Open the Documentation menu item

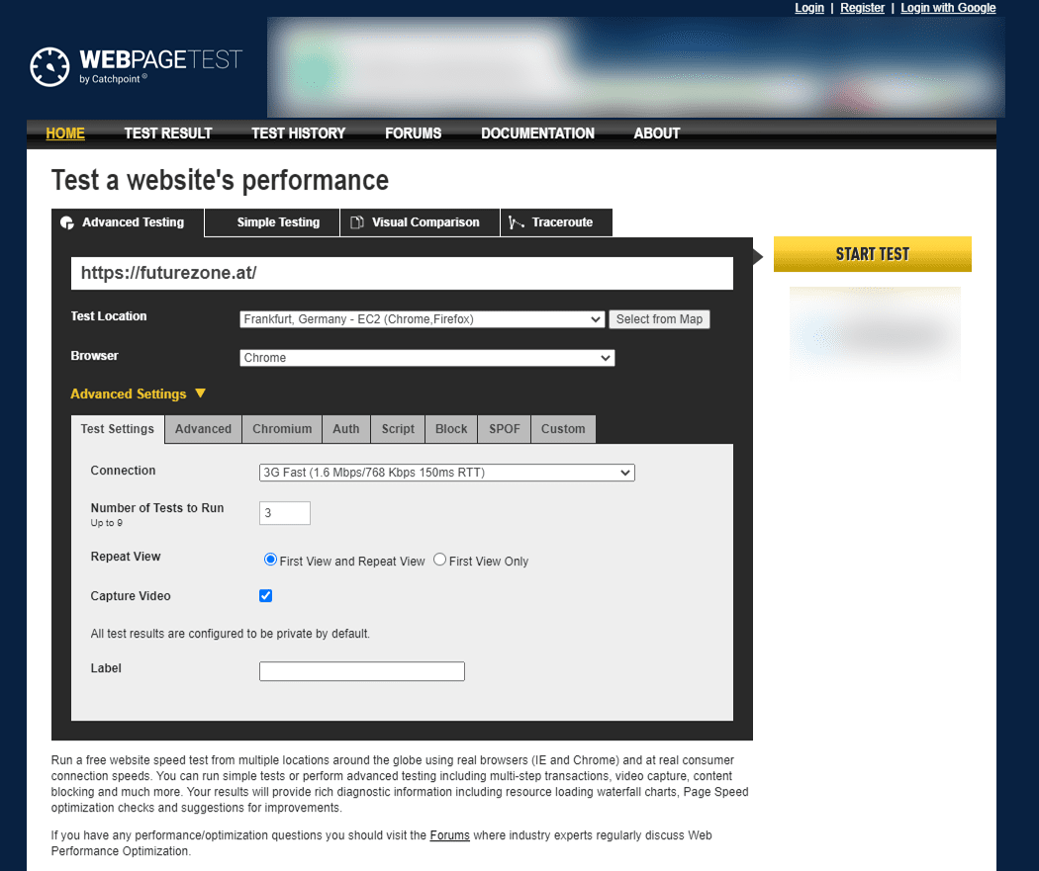pyautogui.click(x=538, y=133)
